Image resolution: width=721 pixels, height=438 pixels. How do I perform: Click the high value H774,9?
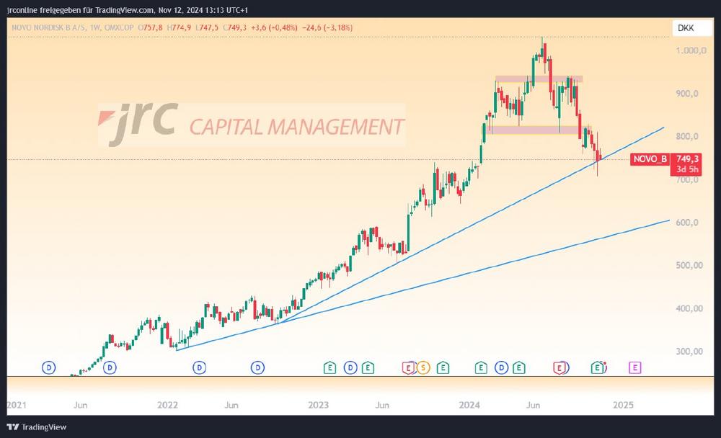(179, 27)
